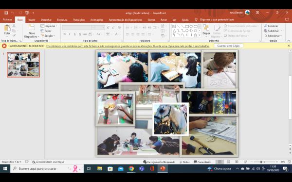Switch to normal view button
This screenshot has width=292, height=182.
point(220,162)
